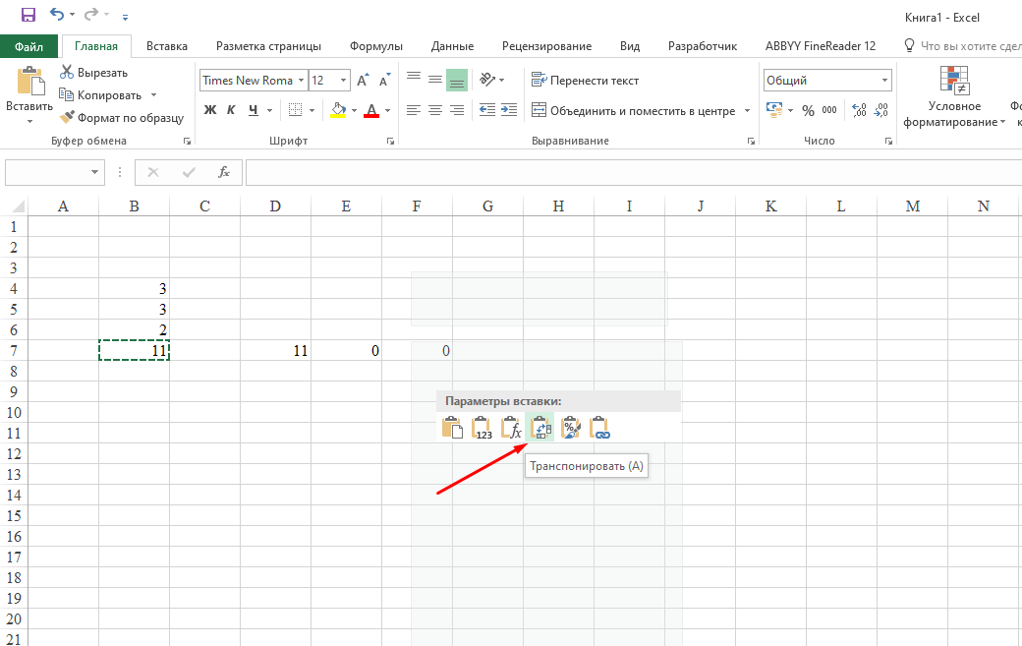This screenshot has width=1022, height=646.
Task: Toggle italic (К) formatting
Action: pyautogui.click(x=231, y=110)
